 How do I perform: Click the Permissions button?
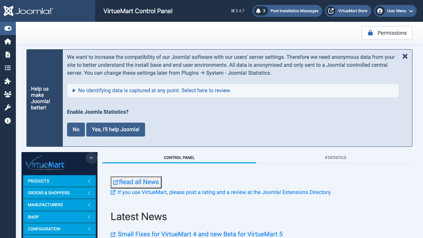[387, 33]
